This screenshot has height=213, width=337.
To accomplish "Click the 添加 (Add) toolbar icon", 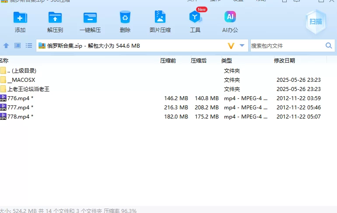I will pos(20,17).
